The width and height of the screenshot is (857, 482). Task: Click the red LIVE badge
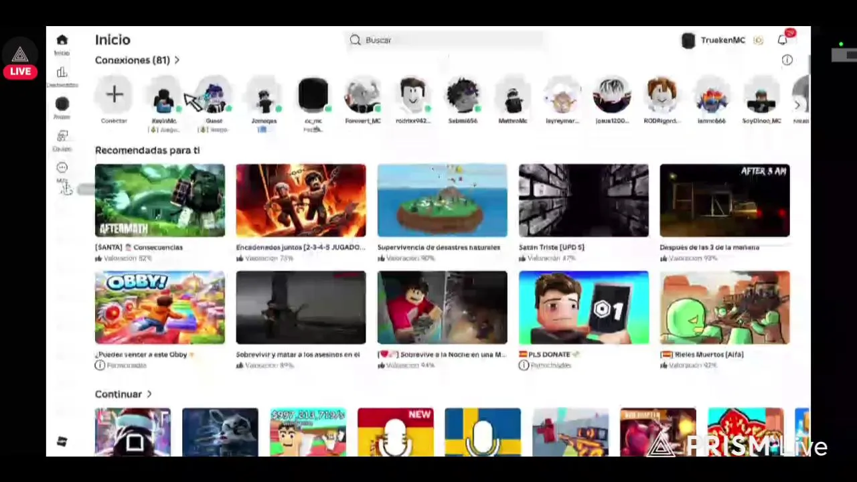(x=20, y=72)
